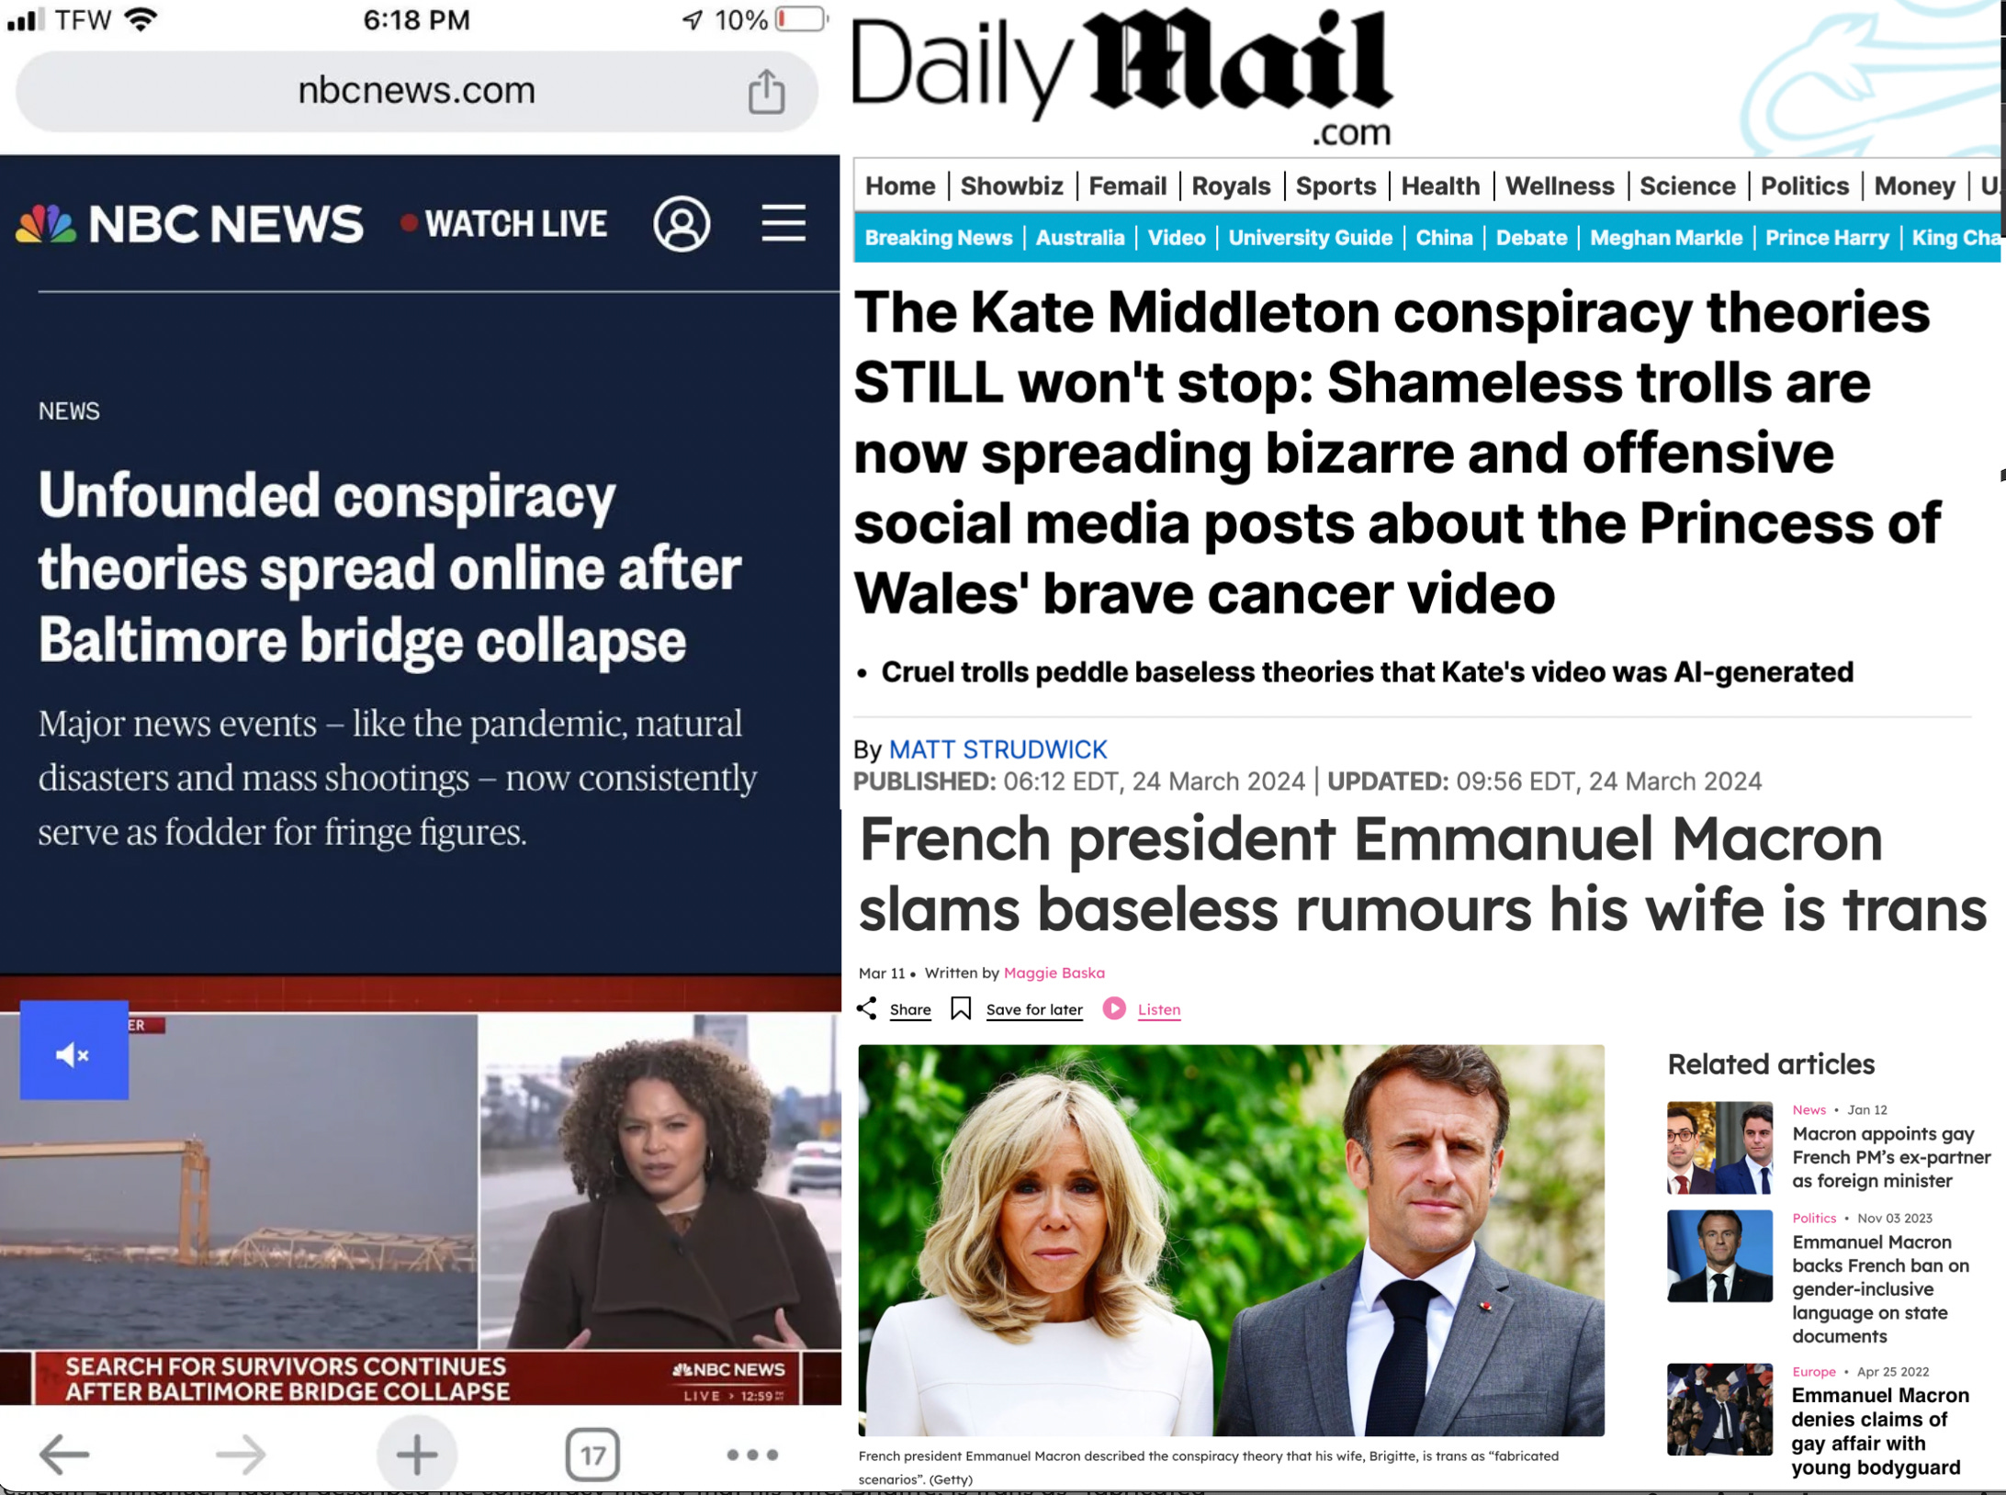This screenshot has height=1495, width=2006.
Task: Open the NBC News account profile icon
Action: [x=682, y=223]
